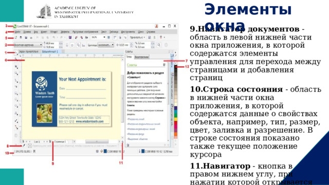Toggle apply layout to all pages

click(x=78, y=45)
